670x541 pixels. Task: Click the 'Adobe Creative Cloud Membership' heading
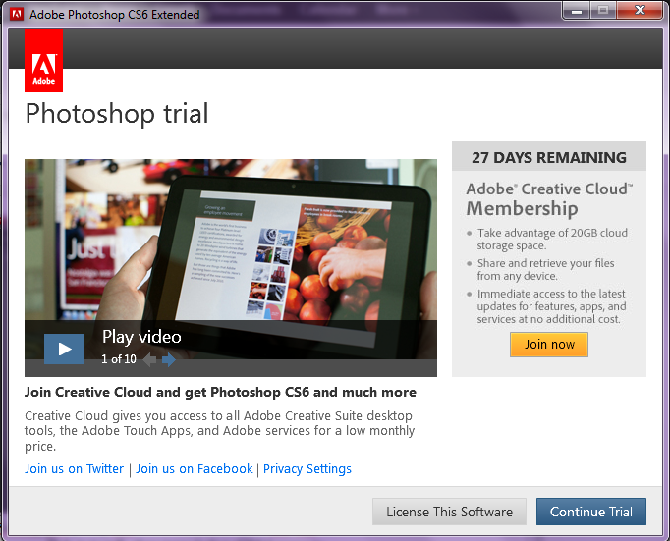549,198
